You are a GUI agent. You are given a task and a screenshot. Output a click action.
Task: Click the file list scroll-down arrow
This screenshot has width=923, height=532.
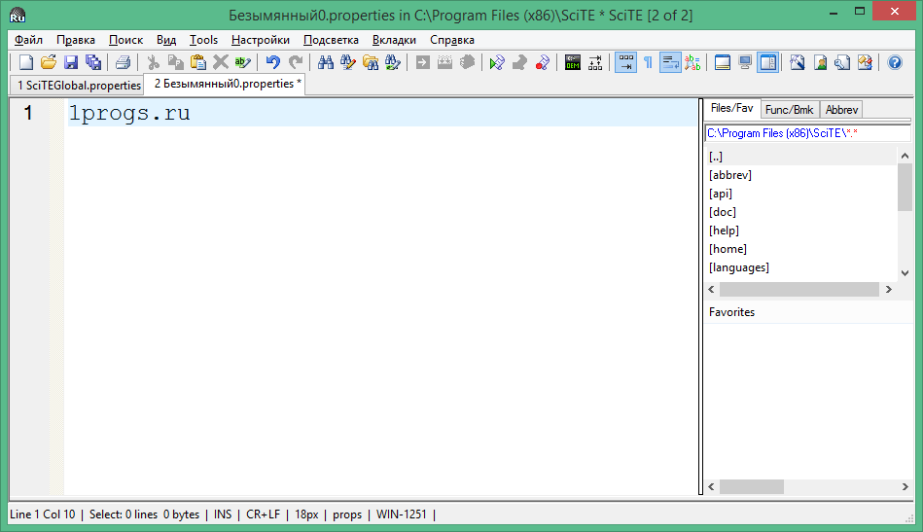coord(905,273)
